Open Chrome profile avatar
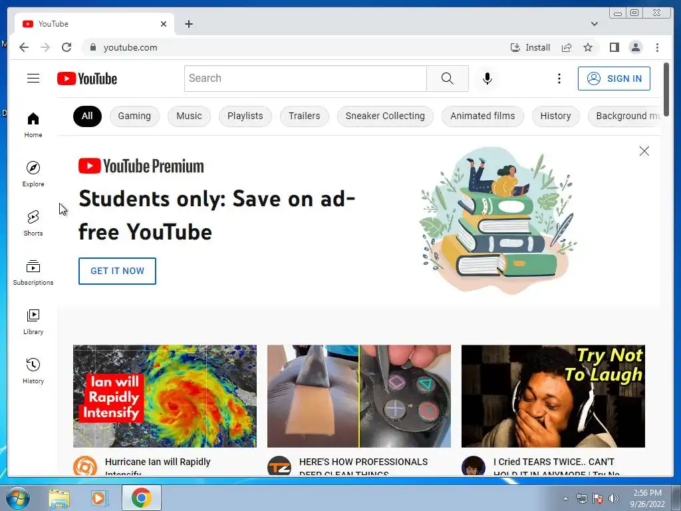Viewport: 681px width, 511px height. [635, 47]
